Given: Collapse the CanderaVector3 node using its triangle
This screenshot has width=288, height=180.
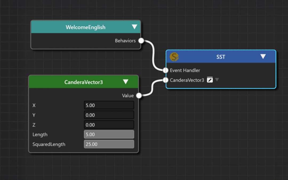Looking at the screenshot, I should point(126,82).
